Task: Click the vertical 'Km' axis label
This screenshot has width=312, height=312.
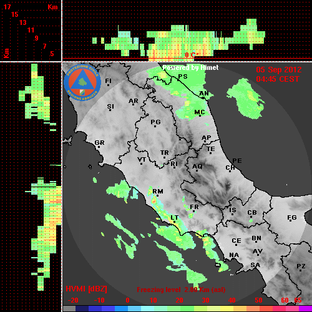Action: point(6,53)
